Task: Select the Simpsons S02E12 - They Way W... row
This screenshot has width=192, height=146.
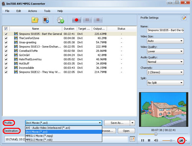Action: (x=70, y=72)
